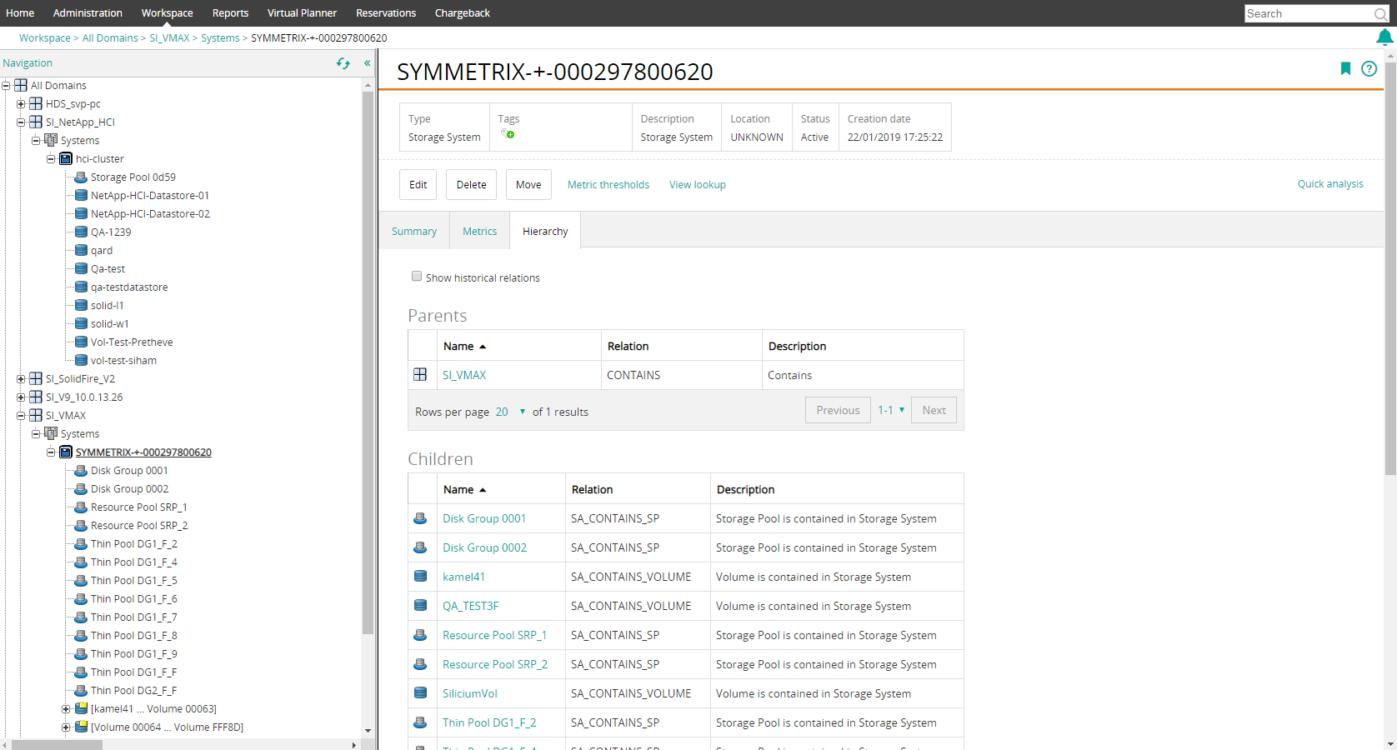Image resolution: width=1397 pixels, height=750 pixels.
Task: Open the SI_VMAX parent link in table
Action: [x=464, y=376]
